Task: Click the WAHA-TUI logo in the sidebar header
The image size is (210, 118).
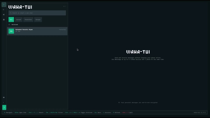Action: coord(20,7)
